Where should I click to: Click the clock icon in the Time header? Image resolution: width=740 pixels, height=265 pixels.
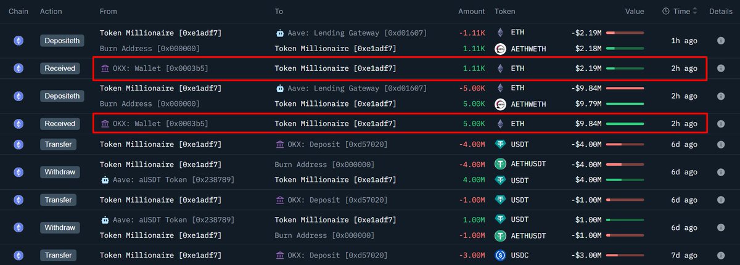[666, 11]
